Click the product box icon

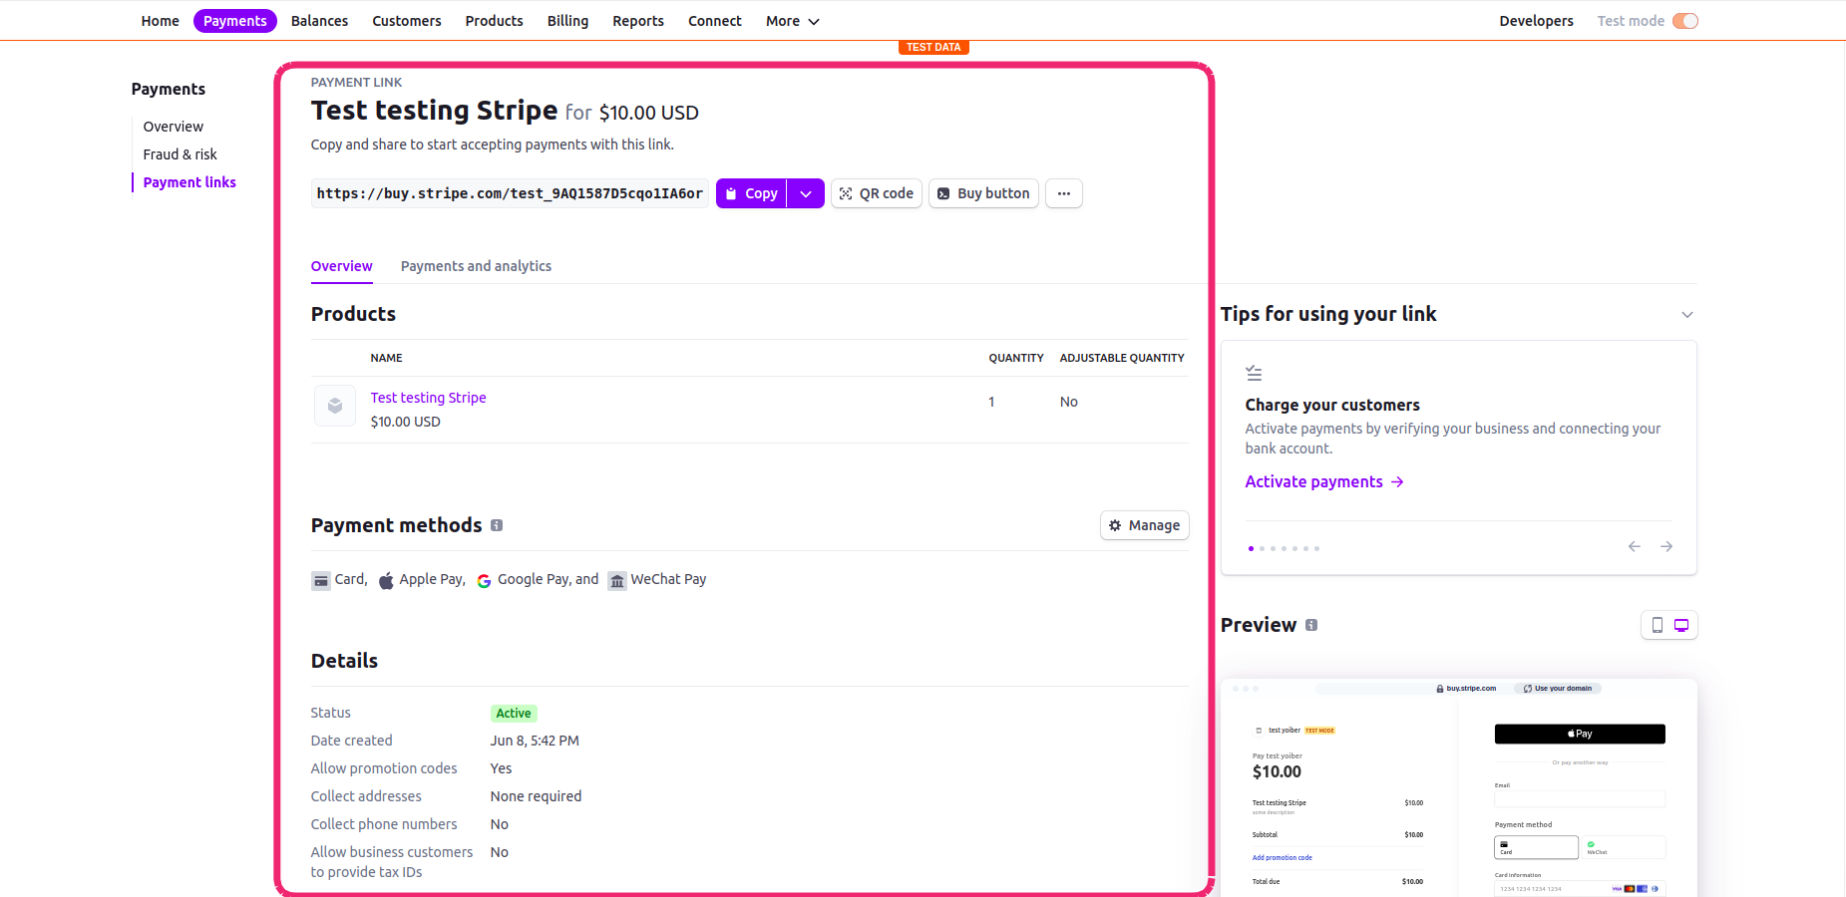[335, 406]
